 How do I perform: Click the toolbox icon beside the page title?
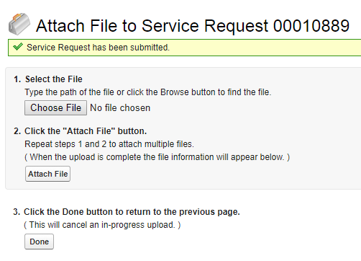point(19,24)
